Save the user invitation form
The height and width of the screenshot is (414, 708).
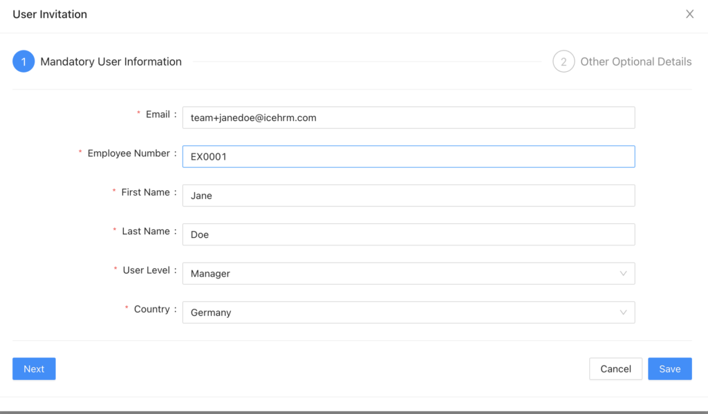click(669, 369)
